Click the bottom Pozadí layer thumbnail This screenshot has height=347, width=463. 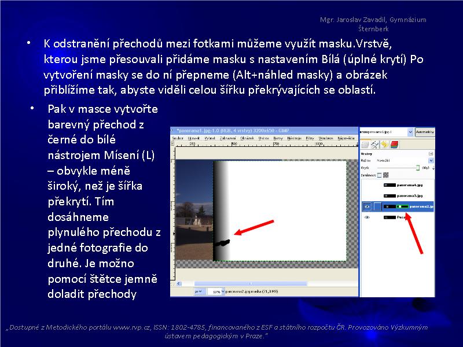click(x=389, y=217)
